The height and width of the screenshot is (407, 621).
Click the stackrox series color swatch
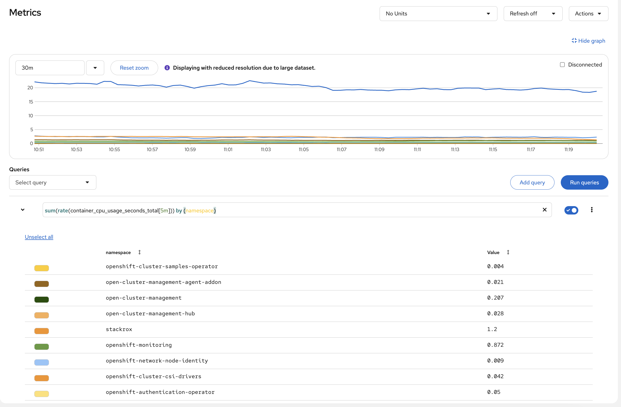coord(41,331)
